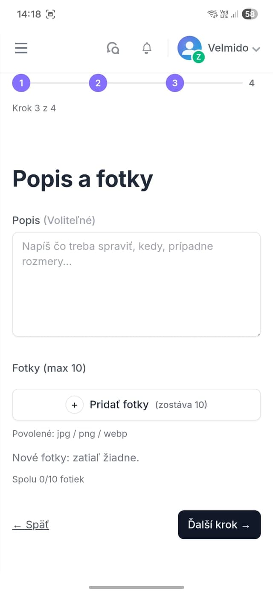
Task: Tap the plus icon inside Pridať fotky
Action: click(75, 405)
